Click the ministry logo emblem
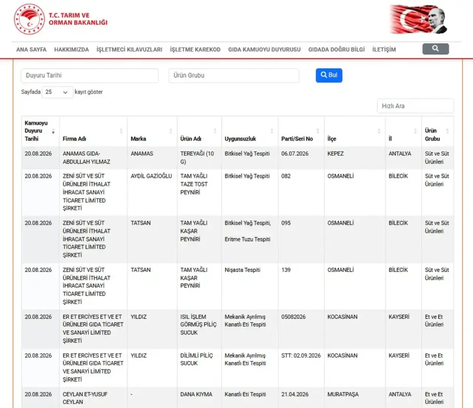This screenshot has width=473, height=408. [x=30, y=19]
